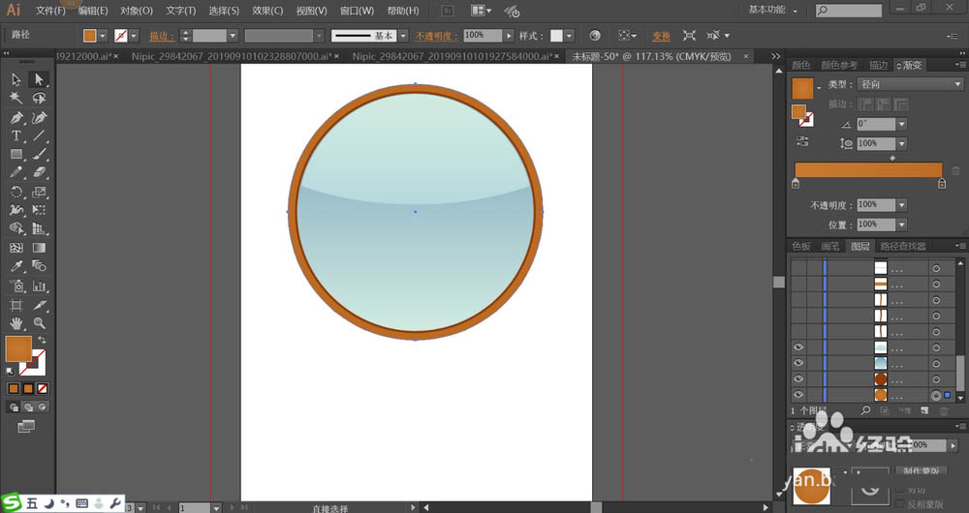The width and height of the screenshot is (969, 513).
Task: Select the Width/Warp tool
Action: point(16,210)
